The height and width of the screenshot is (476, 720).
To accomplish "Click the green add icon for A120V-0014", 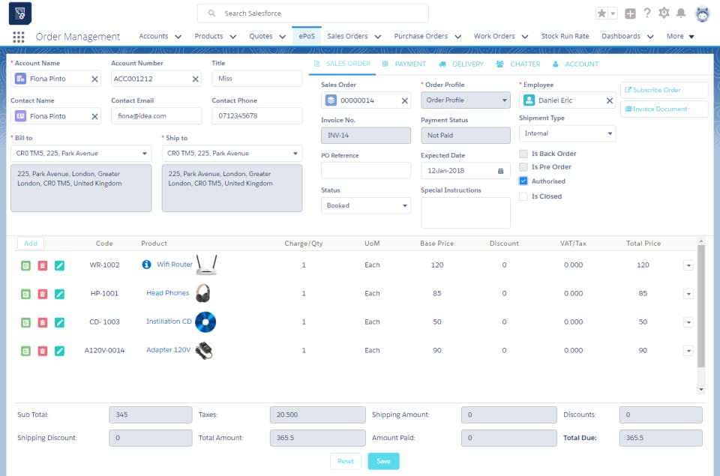I will [25, 351].
